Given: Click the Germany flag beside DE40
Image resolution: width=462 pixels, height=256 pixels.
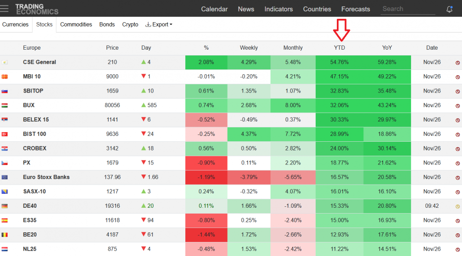Looking at the screenshot, I should [x=4, y=206].
